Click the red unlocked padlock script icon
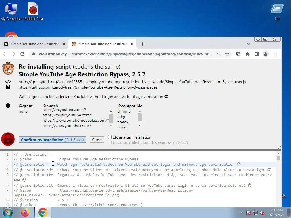This screenshot has width=291, height=218. 8,139
